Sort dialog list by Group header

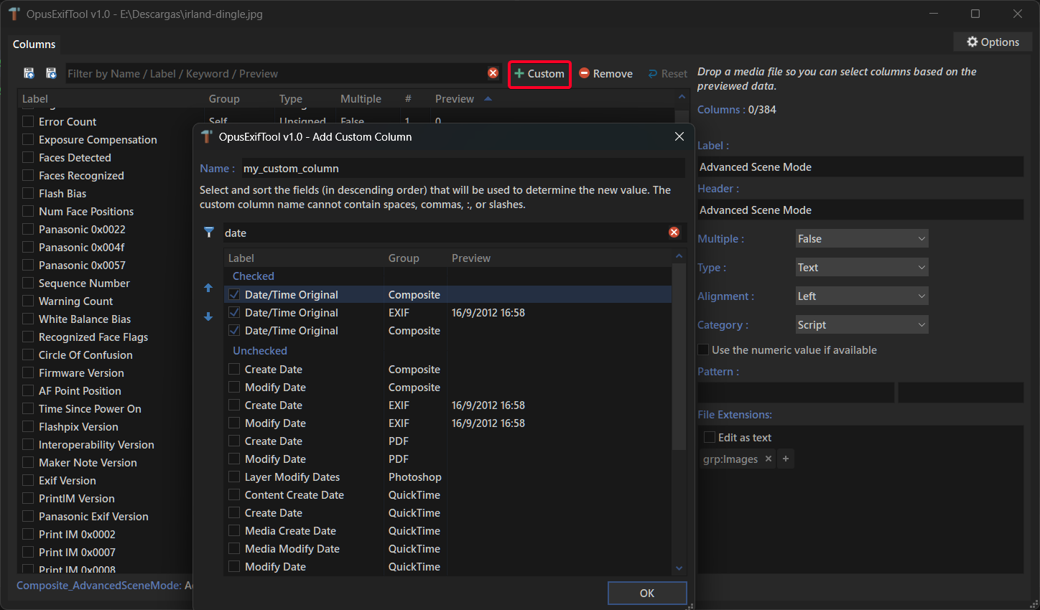tap(404, 258)
